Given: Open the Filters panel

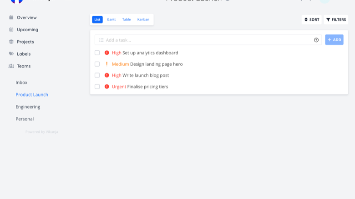Looking at the screenshot, I should click(336, 19).
